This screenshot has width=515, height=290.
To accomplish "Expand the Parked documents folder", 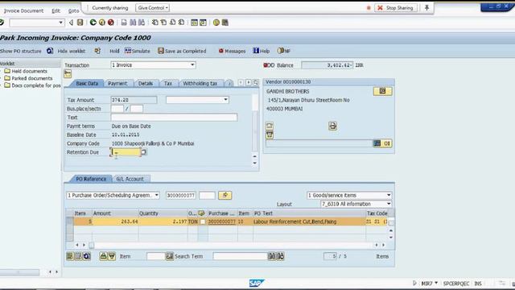I will pos(7,78).
